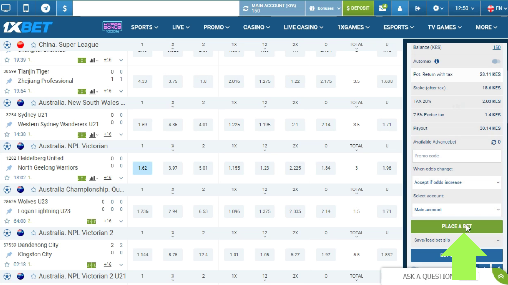
Task: Click the green DEPOSIT button
Action: coord(358,8)
